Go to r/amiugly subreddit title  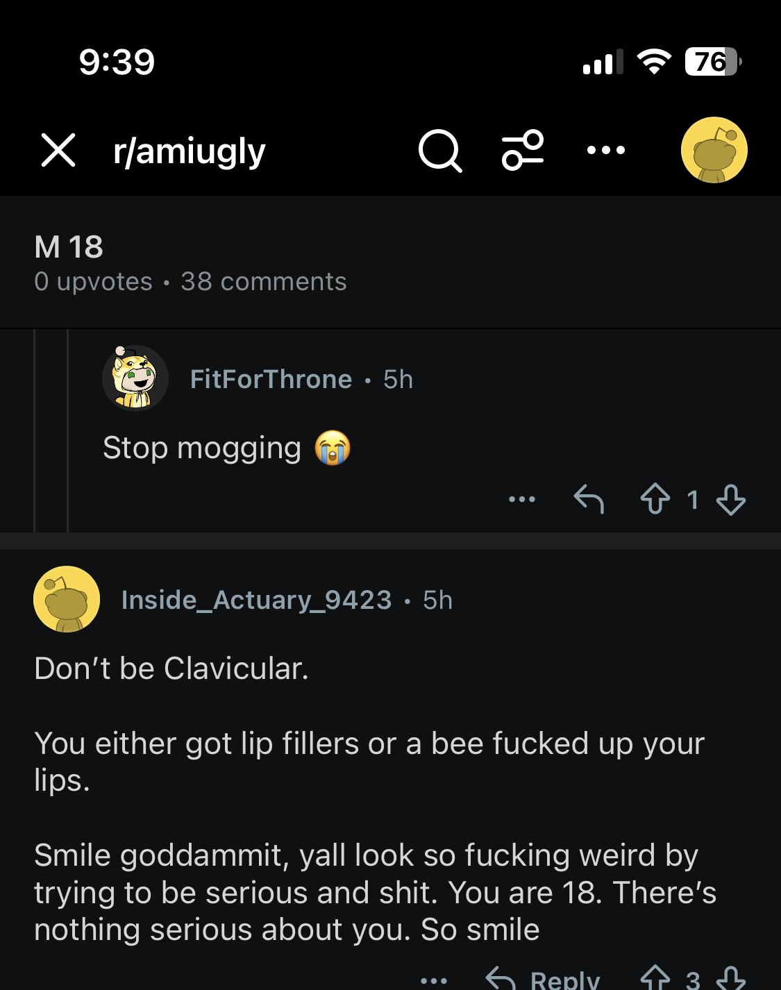coord(190,151)
